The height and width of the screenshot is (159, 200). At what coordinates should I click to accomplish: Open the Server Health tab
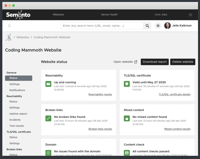click(109, 15)
